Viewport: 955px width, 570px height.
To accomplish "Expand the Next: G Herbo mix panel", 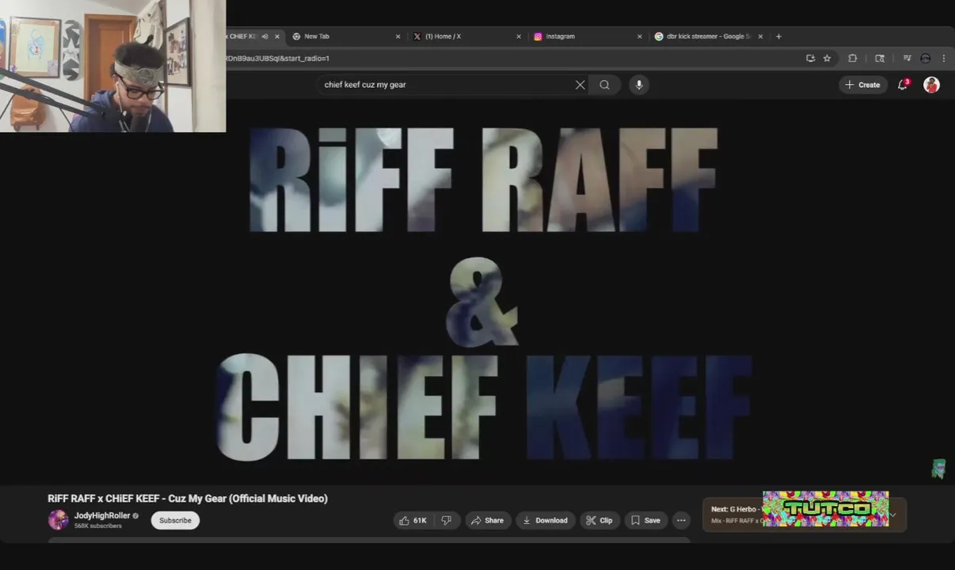I will [893, 515].
